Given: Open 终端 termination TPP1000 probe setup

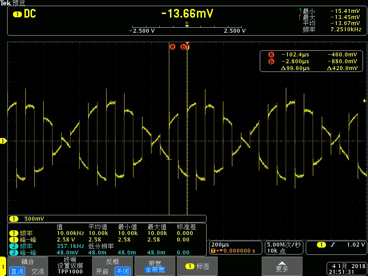Looking at the screenshot, I should point(70,266).
